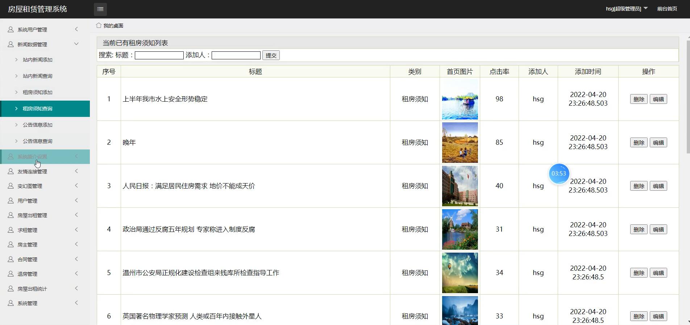
Task: Expand the 求租管理 chevron
Action: (76, 229)
